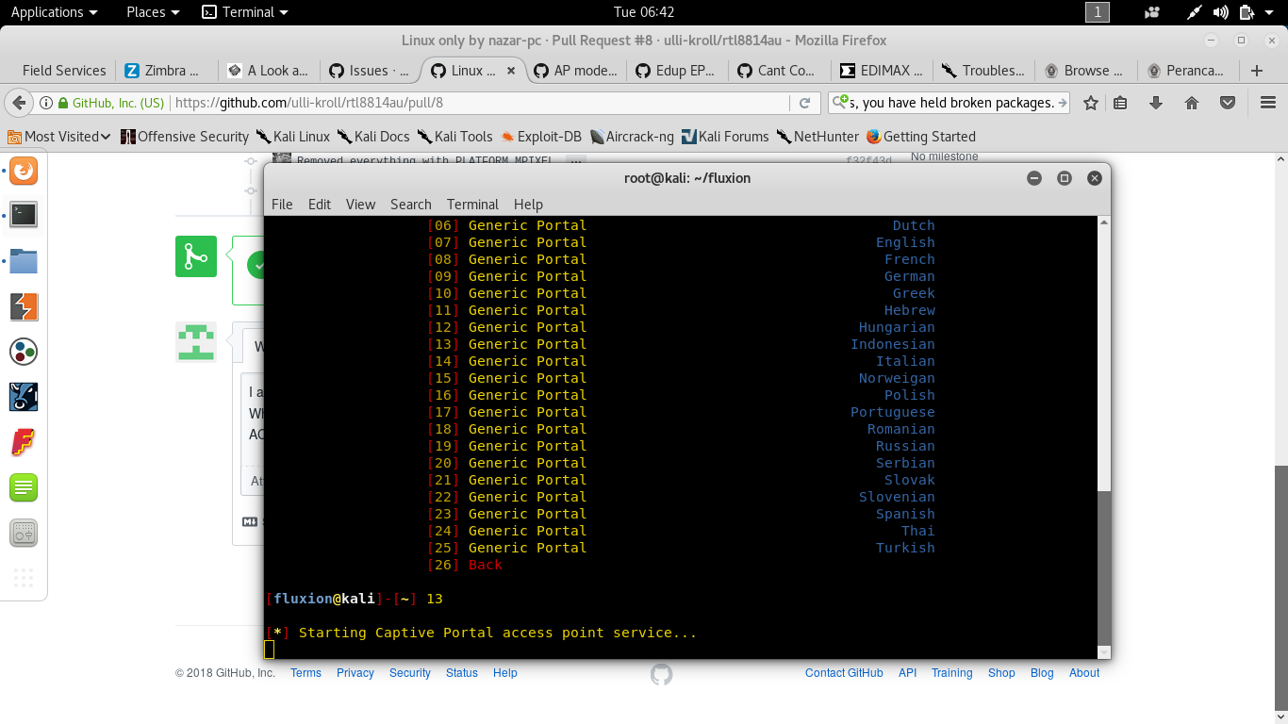The image size is (1288, 724).
Task: Click the Contact GitHub footer link
Action: tap(844, 673)
